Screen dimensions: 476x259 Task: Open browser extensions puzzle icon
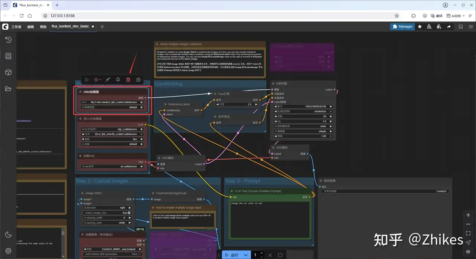pos(414,16)
